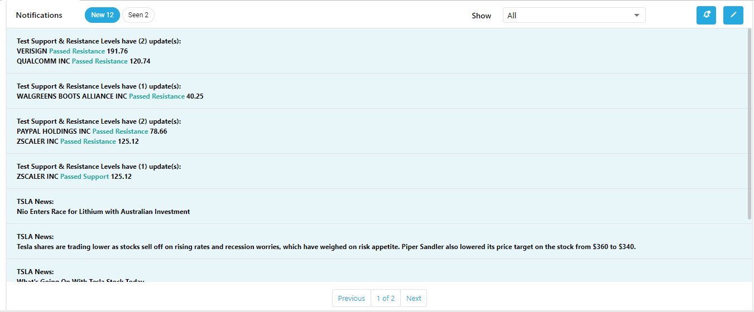Click the 1 of 2 page indicator
Viewport: 754px width, 312px height.
click(x=385, y=298)
